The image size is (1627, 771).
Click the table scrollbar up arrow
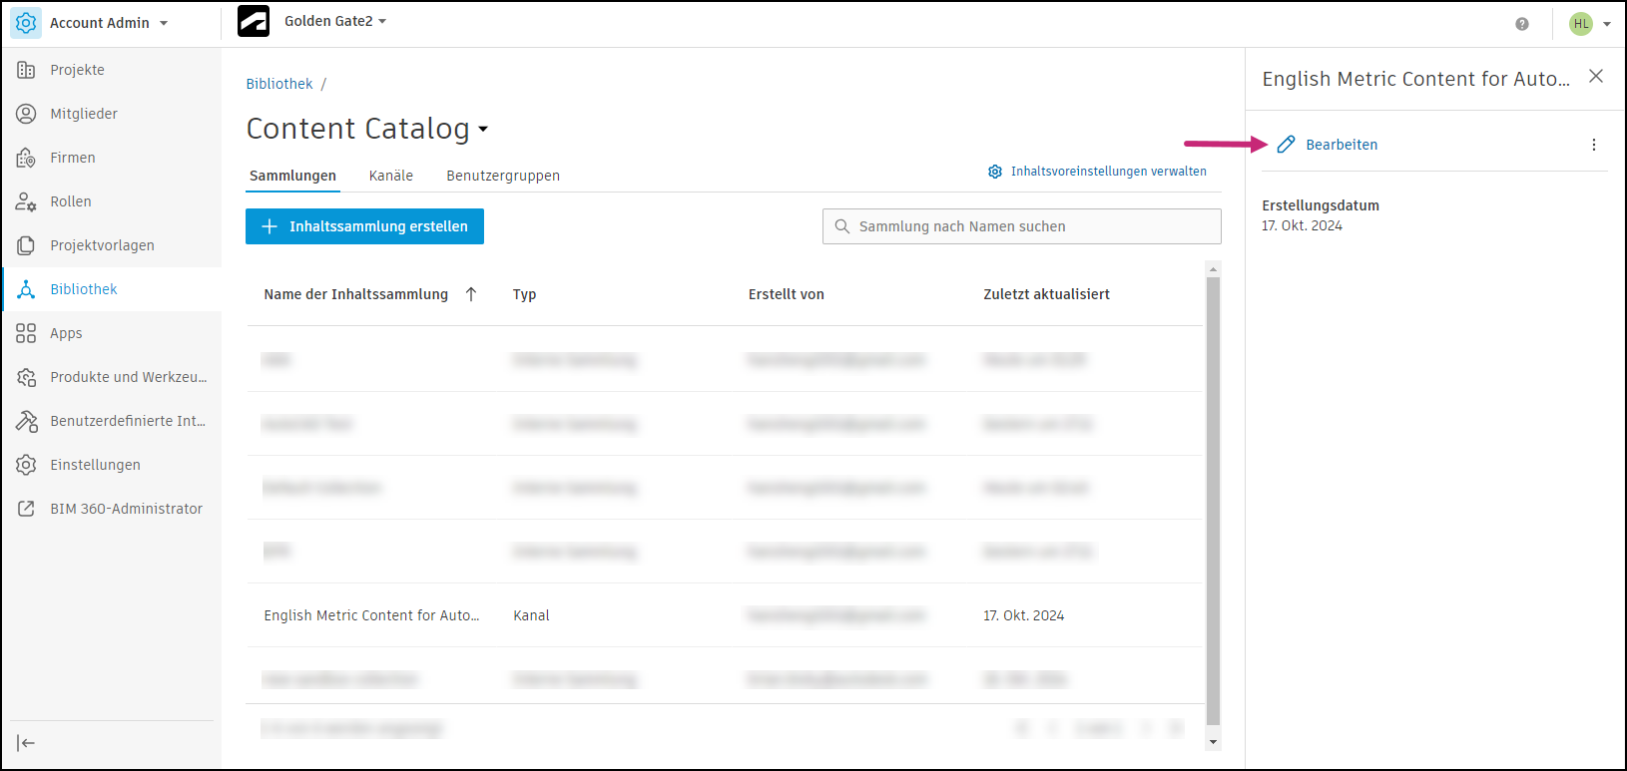1214,269
